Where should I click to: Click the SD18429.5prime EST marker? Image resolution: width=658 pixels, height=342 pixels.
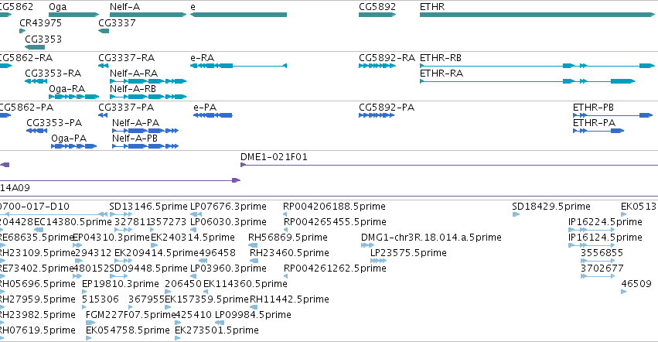pos(516,214)
